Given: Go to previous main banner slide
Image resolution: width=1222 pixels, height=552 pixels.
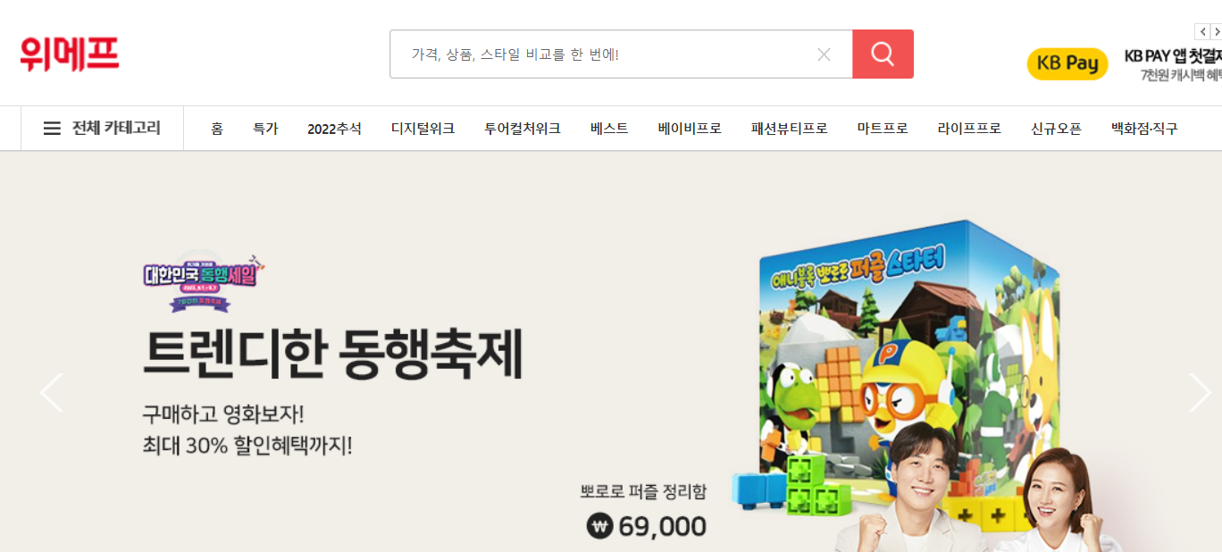Looking at the screenshot, I should click(52, 393).
